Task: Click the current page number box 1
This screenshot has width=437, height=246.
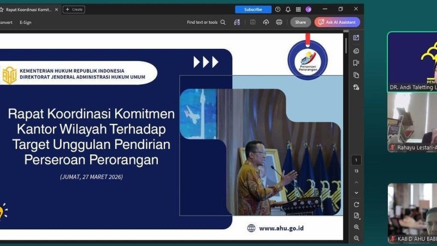Action: (356, 160)
